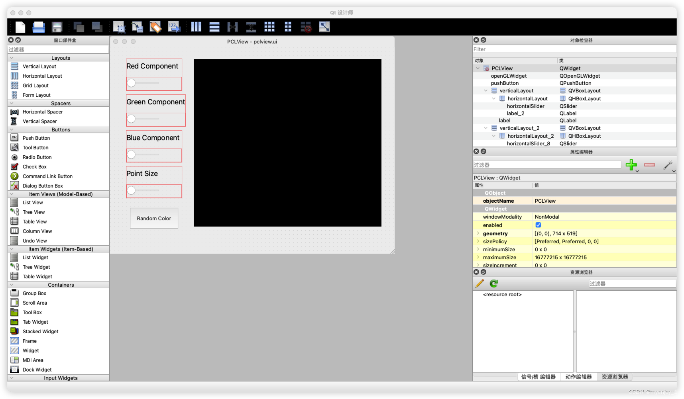Focus the widget box 过滤器 filter field

(x=58, y=49)
